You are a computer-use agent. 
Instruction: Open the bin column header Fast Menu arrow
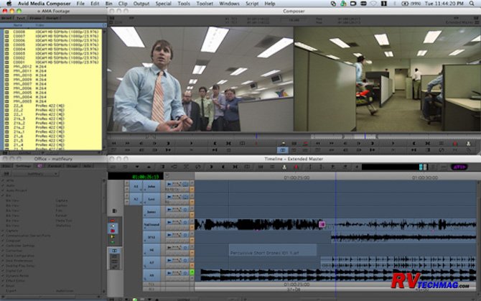pyautogui.click(x=103, y=24)
